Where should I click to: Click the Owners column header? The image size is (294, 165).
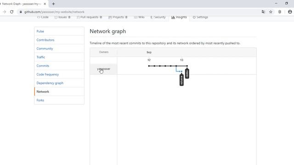pos(104,52)
